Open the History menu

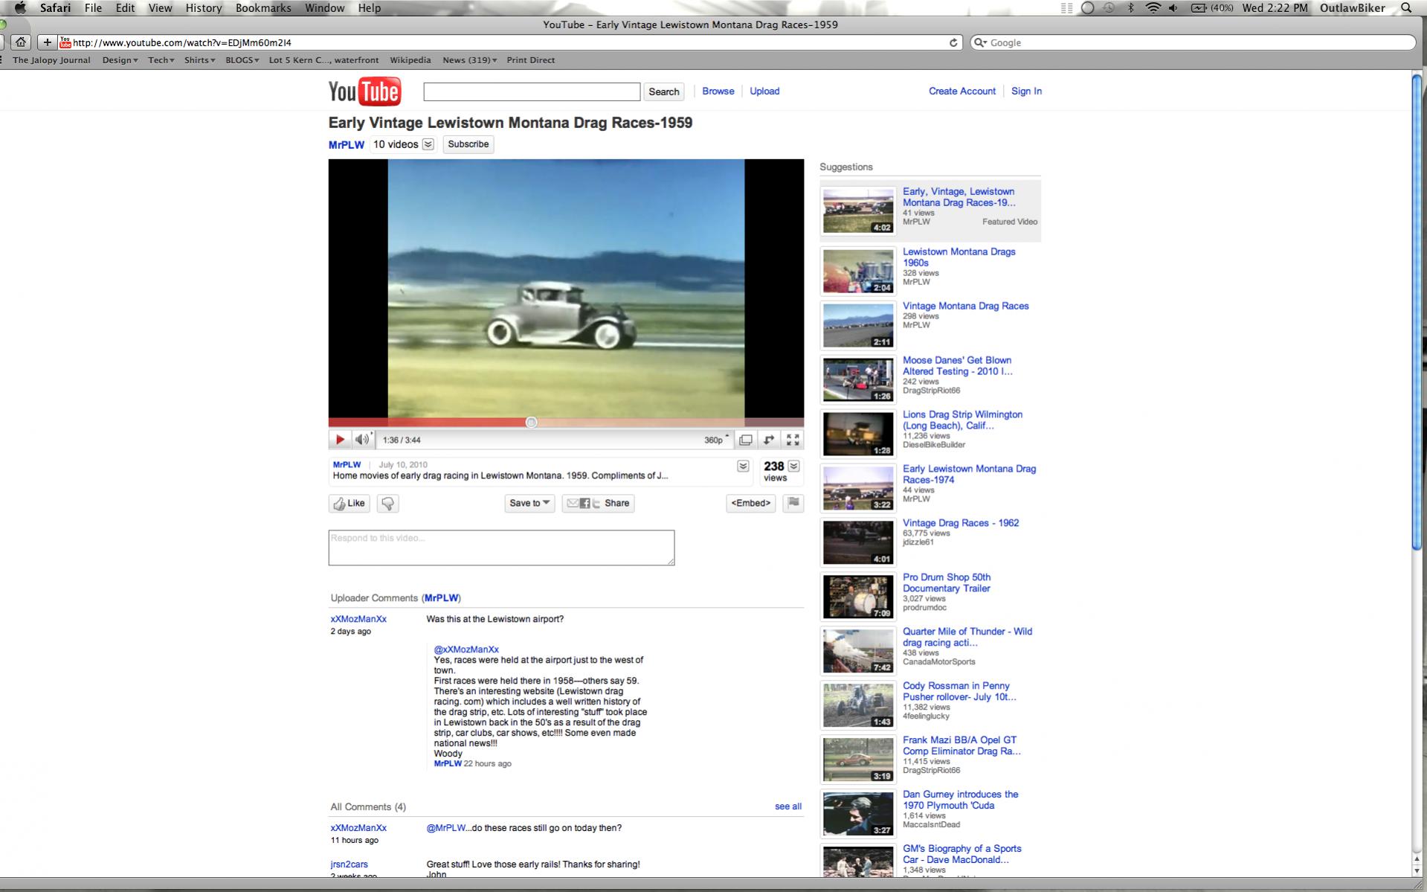point(204,7)
